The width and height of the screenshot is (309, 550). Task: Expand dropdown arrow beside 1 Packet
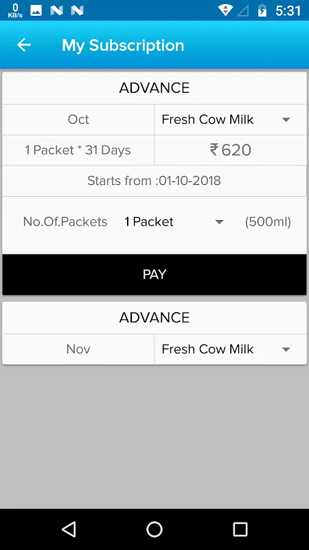[x=219, y=222]
